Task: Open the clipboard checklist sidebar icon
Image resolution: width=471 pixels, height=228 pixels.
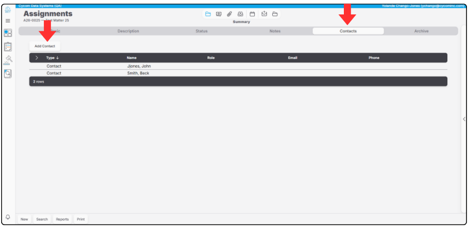Action: coord(8,47)
